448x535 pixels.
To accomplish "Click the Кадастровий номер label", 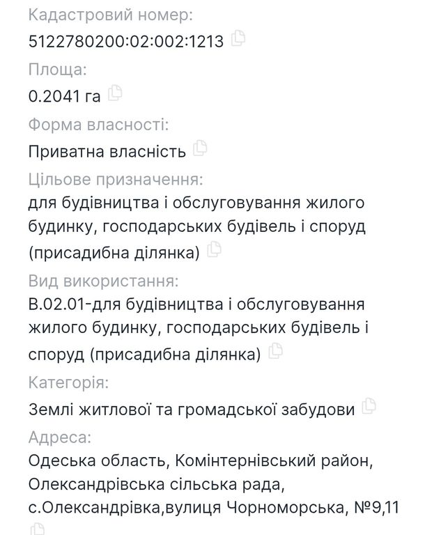I will point(111,15).
